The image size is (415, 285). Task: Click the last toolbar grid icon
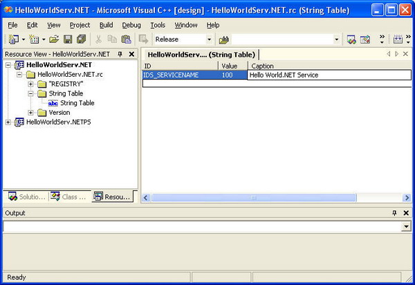398,39
